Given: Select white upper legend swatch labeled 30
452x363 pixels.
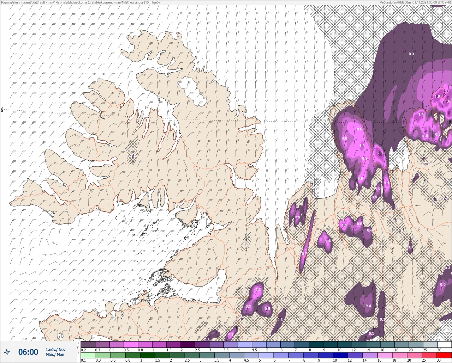Looking at the screenshot, I should (x=444, y=344).
